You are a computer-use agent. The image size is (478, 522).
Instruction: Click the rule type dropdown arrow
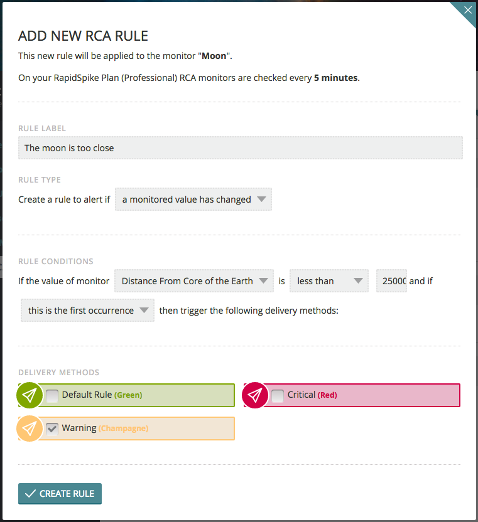262,199
